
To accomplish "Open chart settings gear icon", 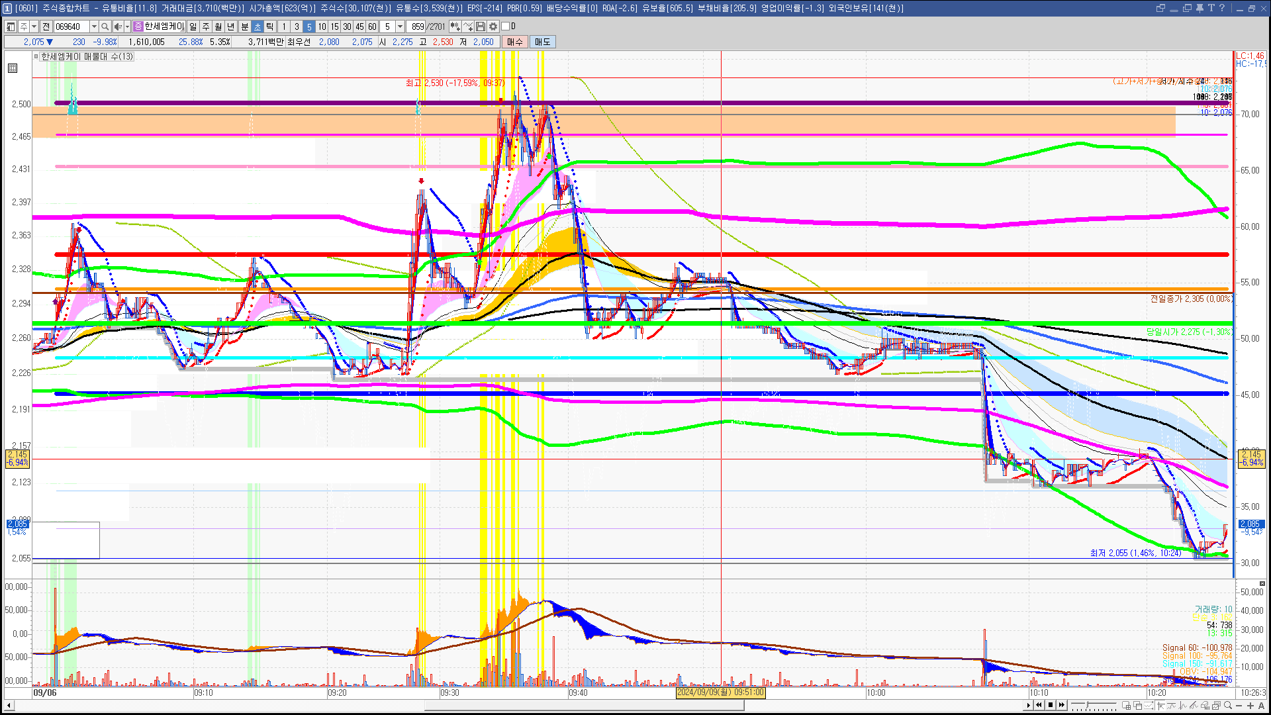I will 493,26.
